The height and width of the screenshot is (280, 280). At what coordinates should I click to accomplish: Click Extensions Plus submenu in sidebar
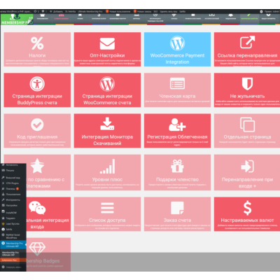(13, 260)
